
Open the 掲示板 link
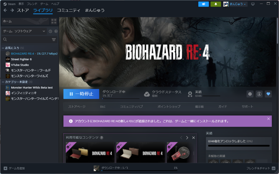pos(199,107)
